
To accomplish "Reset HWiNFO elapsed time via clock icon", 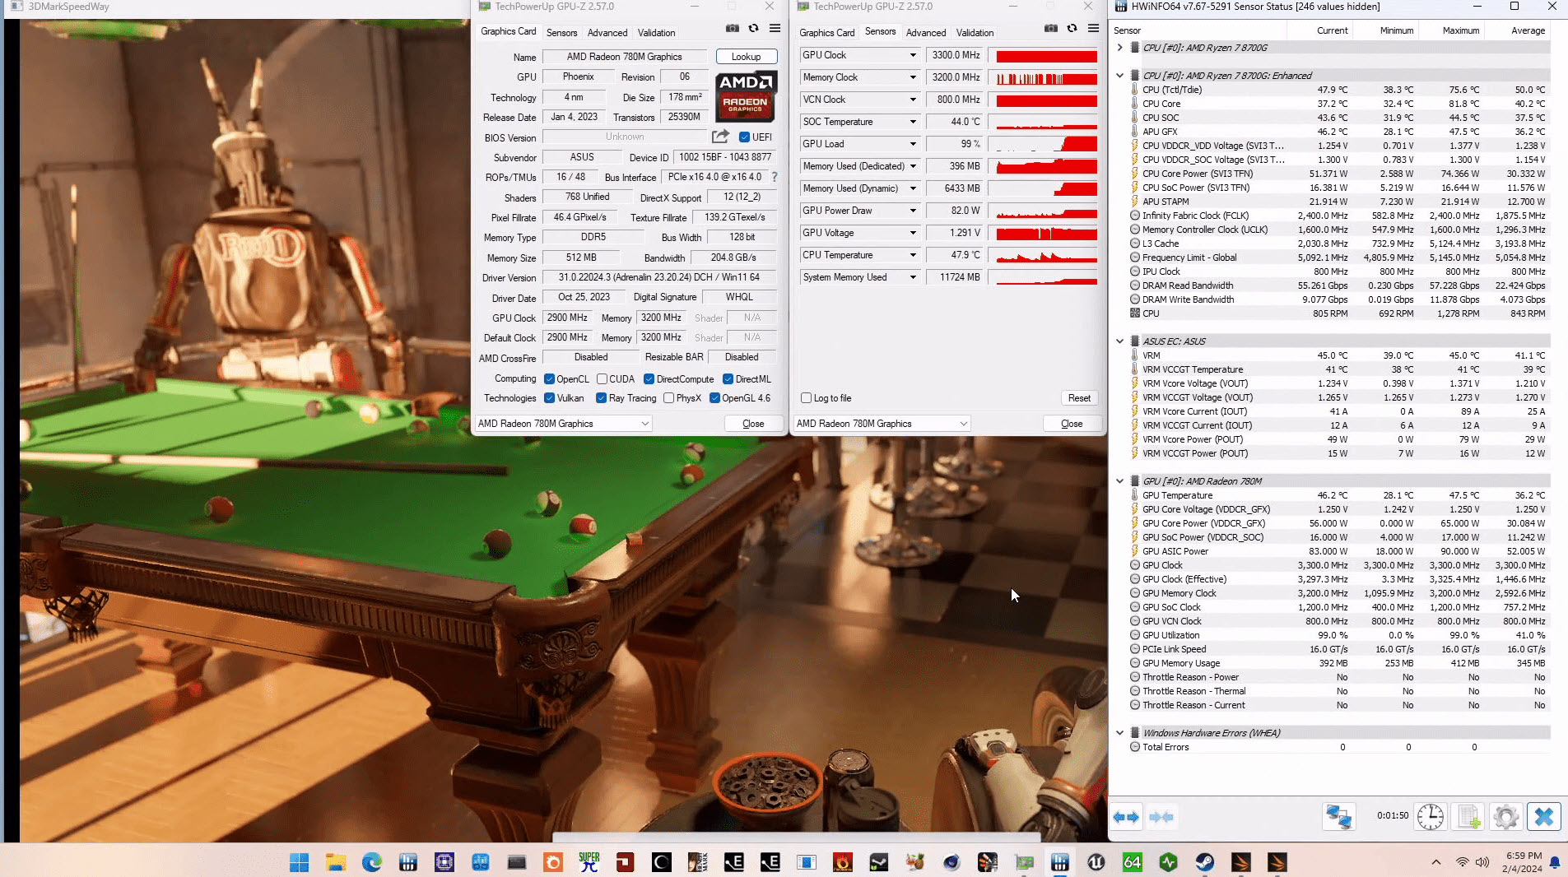I will pyautogui.click(x=1431, y=816).
